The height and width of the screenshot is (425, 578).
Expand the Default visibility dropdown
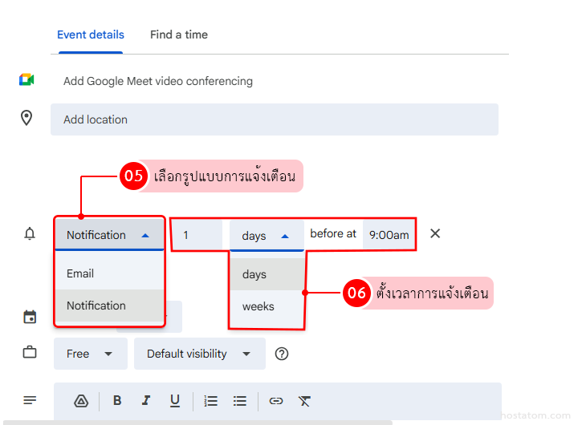click(x=199, y=354)
